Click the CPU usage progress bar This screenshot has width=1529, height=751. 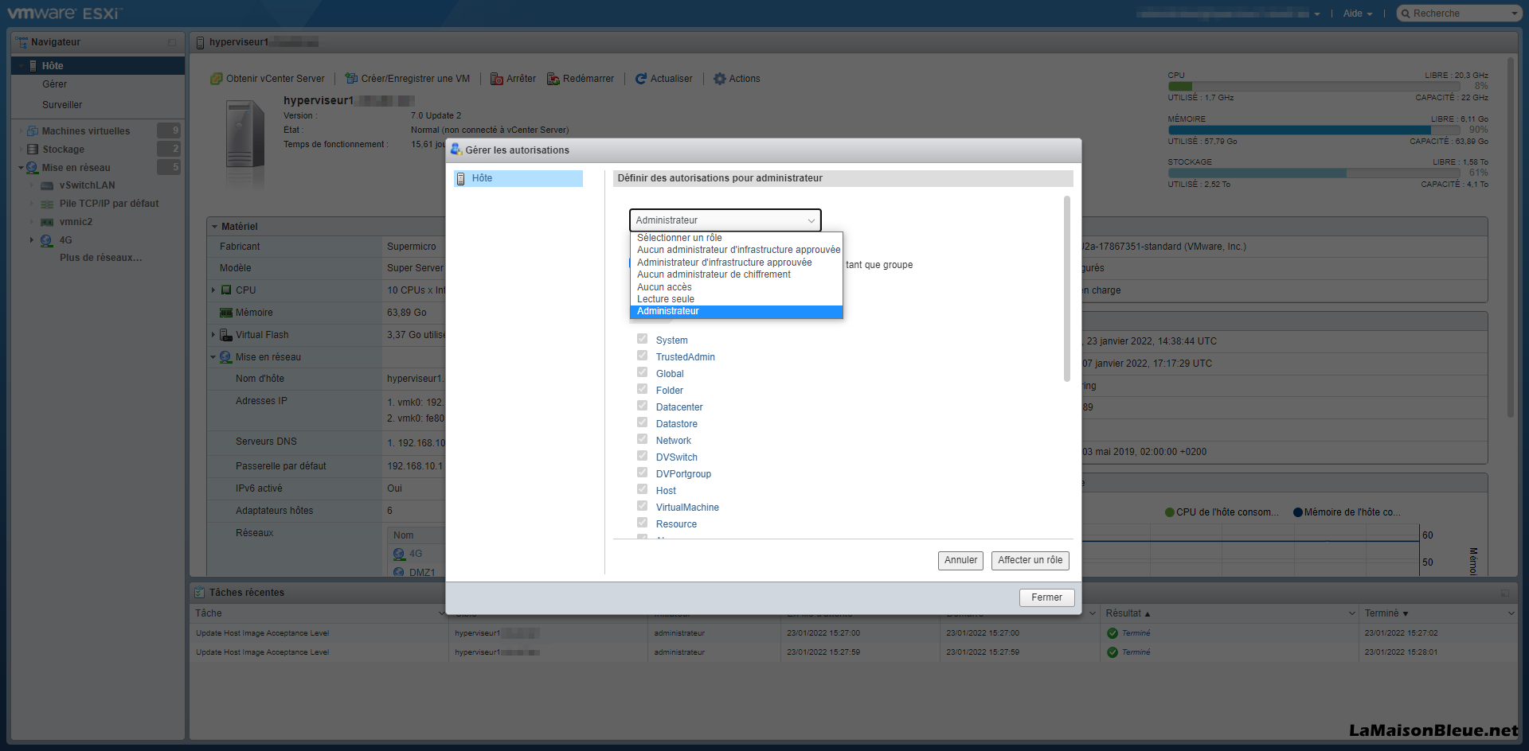point(1314,87)
